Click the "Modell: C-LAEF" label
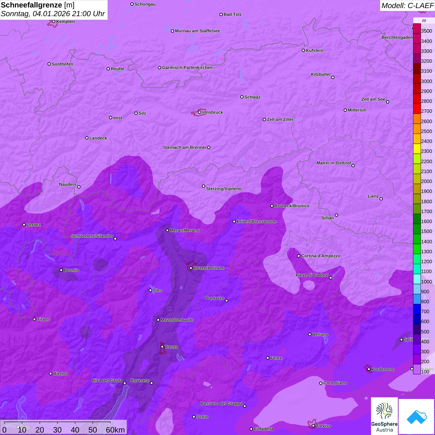Image resolution: width=435 pixels, height=435 pixels. click(407, 6)
